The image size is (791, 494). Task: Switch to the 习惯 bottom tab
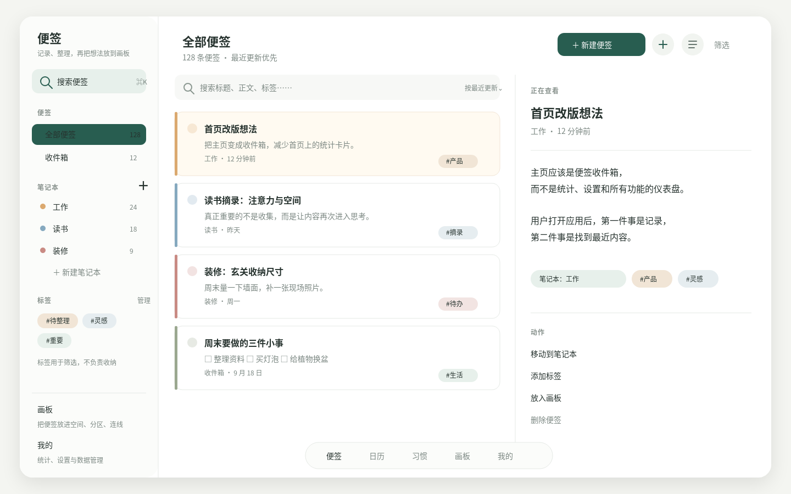coord(420,456)
